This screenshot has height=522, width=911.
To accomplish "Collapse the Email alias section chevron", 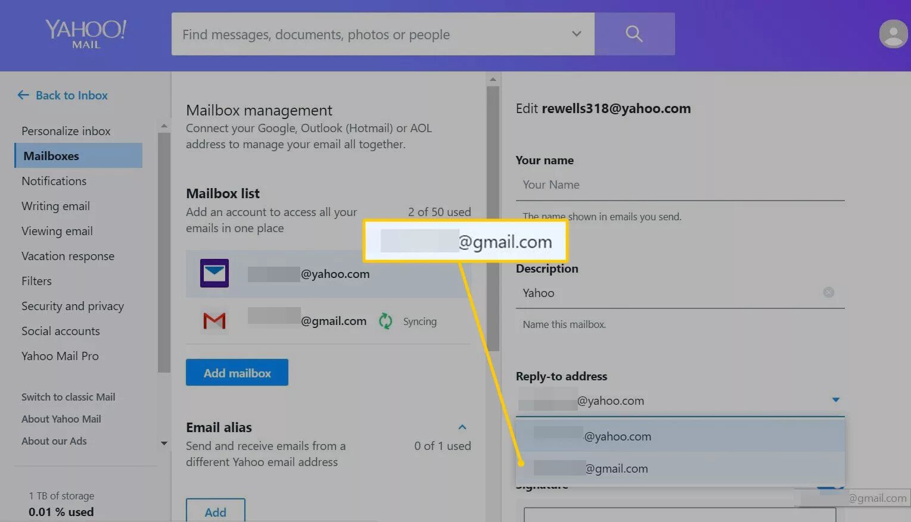I will (462, 427).
